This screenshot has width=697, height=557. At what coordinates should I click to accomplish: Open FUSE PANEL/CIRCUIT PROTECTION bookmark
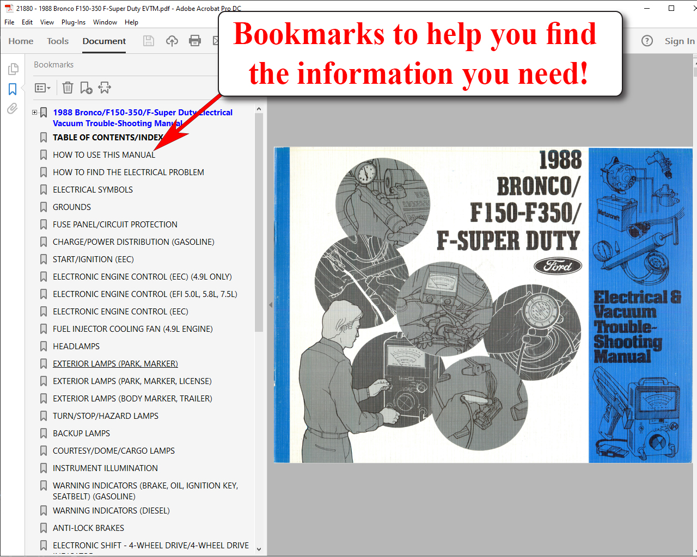115,225
